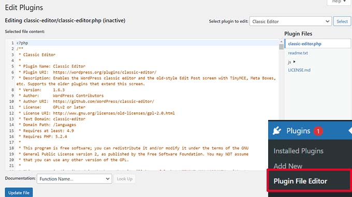Click the Text Domain: classic-editor line
The height and width of the screenshot is (197, 352).
52,119
